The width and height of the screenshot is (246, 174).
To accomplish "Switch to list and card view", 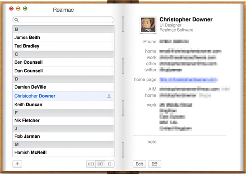I will tap(100, 164).
